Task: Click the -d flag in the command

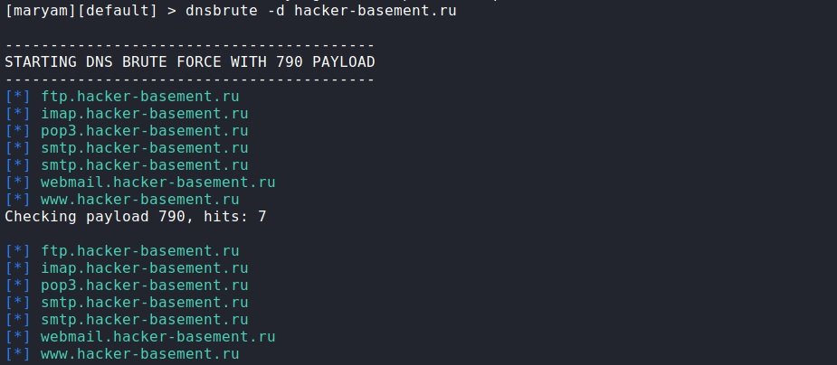Action: click(x=276, y=11)
